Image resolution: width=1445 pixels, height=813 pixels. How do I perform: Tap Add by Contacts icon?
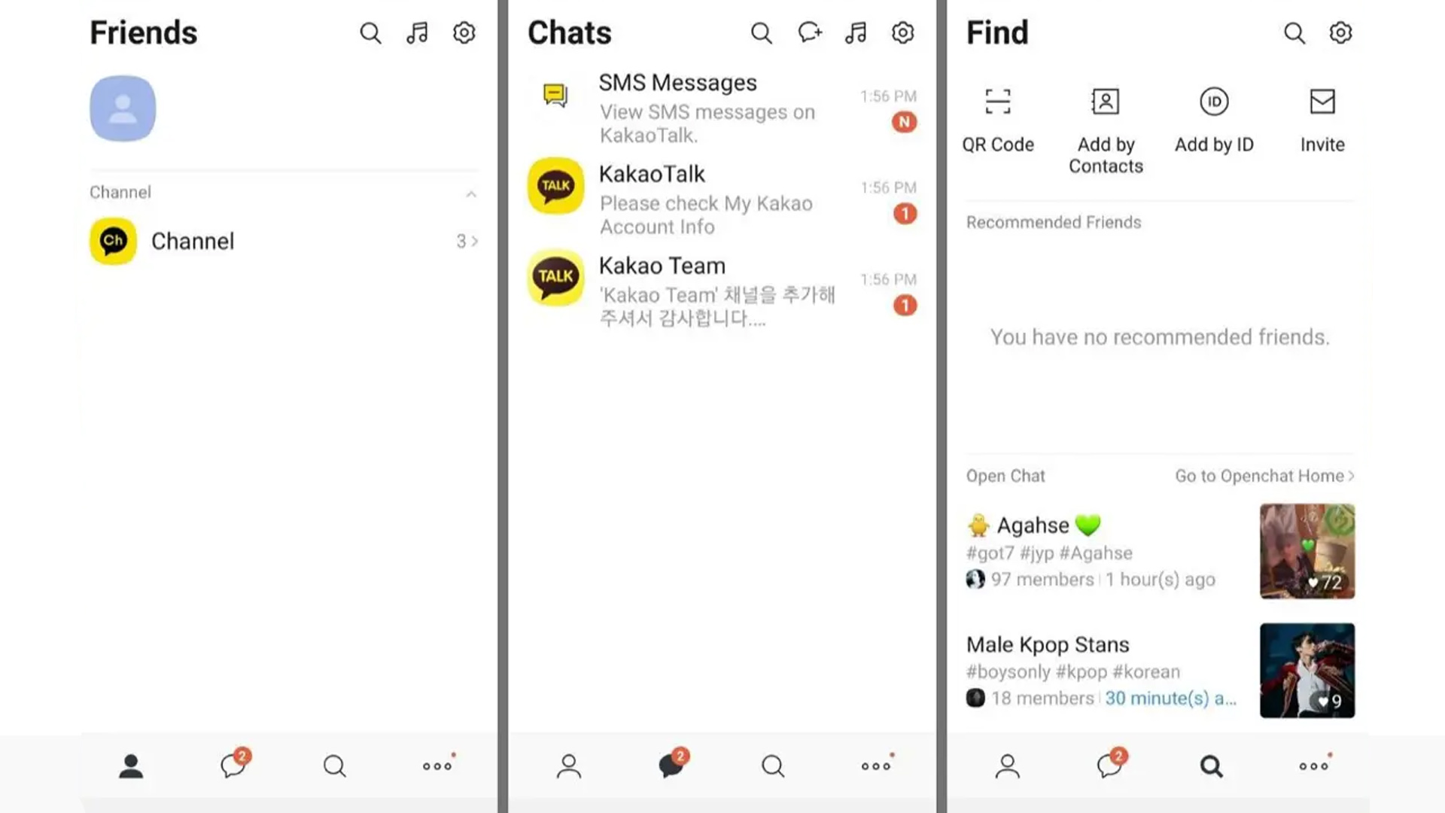click(1106, 100)
